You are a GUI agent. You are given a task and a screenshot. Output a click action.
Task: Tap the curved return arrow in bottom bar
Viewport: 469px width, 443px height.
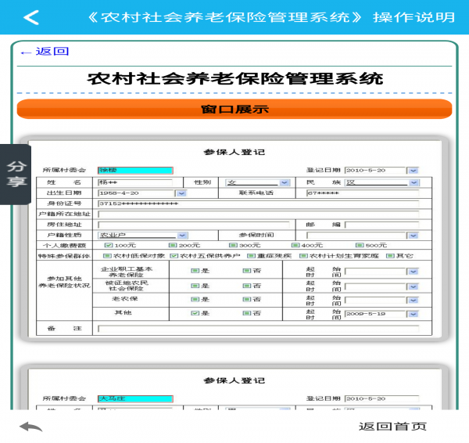30,427
